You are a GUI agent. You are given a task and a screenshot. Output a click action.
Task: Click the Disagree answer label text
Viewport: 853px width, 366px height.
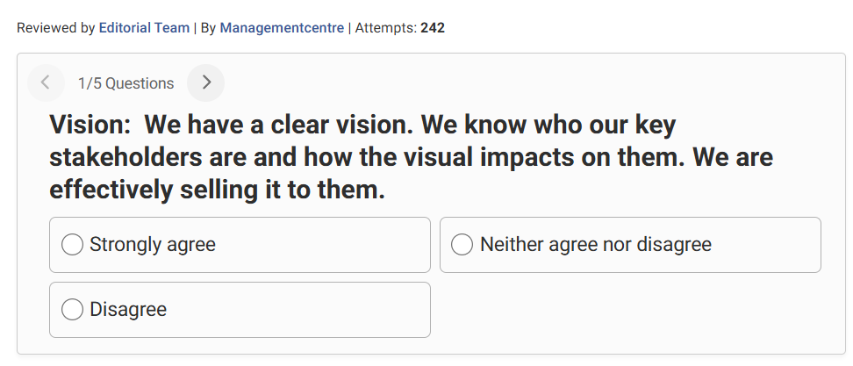[x=128, y=309]
